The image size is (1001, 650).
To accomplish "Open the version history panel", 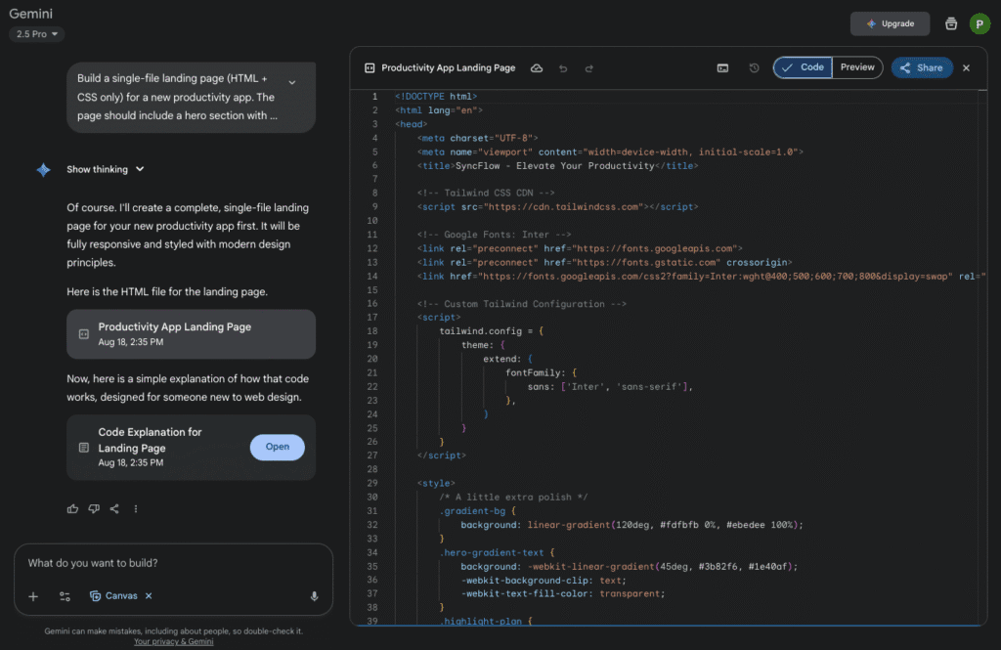I will [753, 66].
